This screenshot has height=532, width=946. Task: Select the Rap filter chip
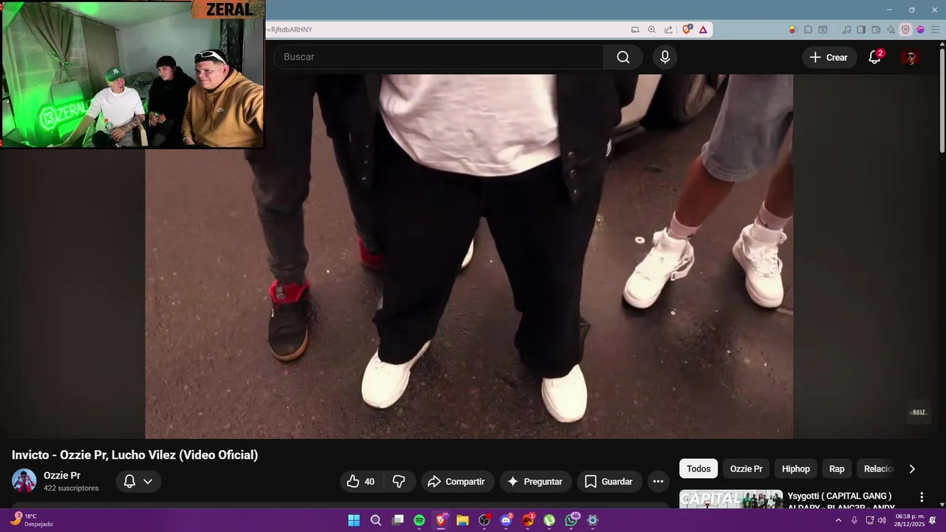coord(837,468)
